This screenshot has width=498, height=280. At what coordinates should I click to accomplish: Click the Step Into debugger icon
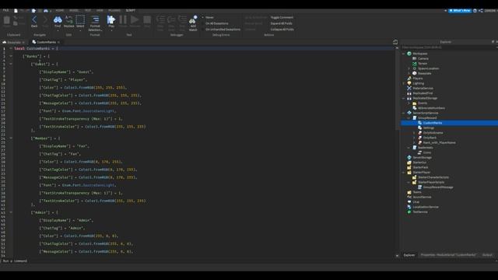click(160, 20)
